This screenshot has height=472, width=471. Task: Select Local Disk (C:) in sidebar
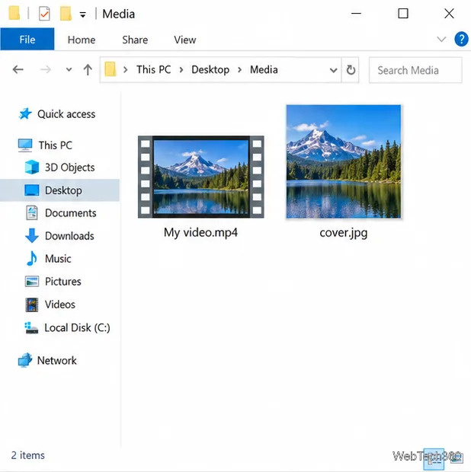point(77,328)
